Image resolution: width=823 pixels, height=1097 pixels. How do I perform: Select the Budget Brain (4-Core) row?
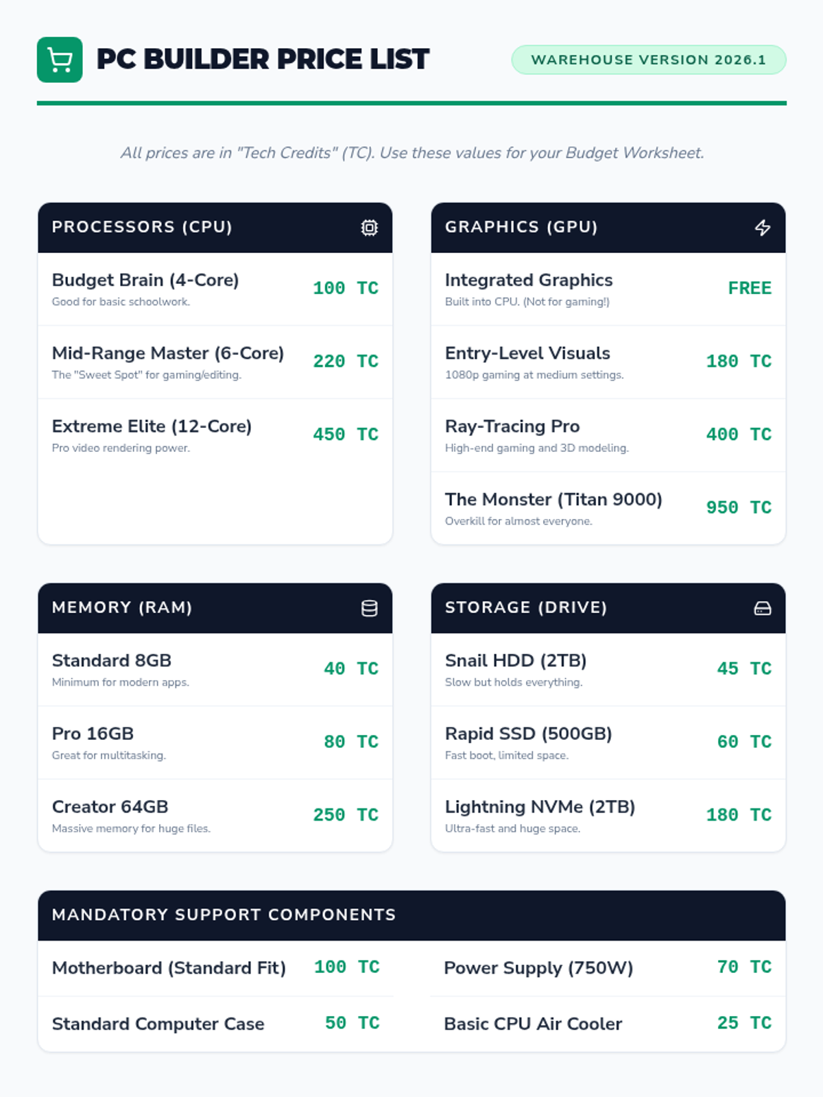coord(215,289)
